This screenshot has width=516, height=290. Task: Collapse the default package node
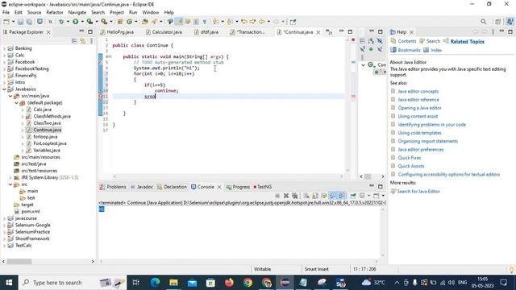pyautogui.click(x=16, y=103)
